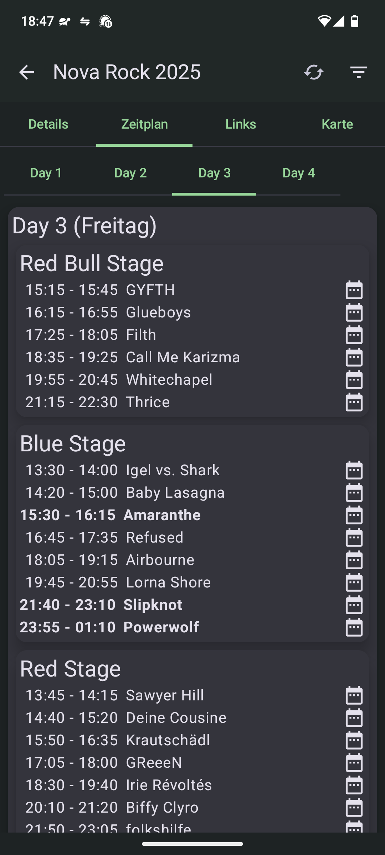
Task: Switch to the Details tab
Action: pyautogui.click(x=48, y=124)
